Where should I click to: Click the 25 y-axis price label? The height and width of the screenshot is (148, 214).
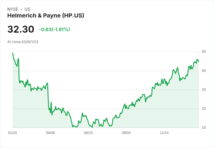[x=204, y=90]
